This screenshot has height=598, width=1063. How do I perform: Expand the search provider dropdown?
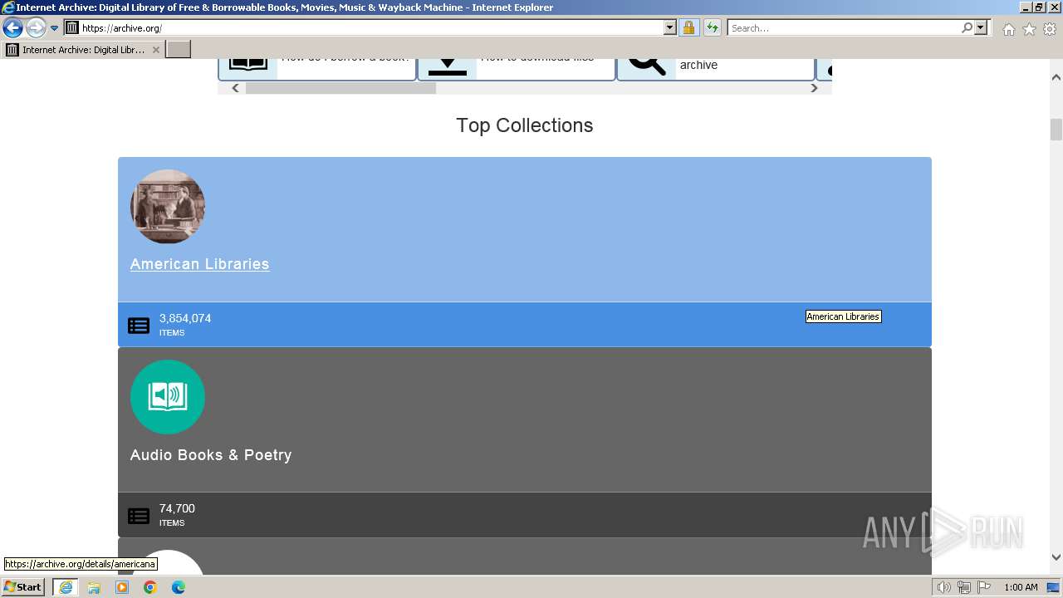pos(981,27)
